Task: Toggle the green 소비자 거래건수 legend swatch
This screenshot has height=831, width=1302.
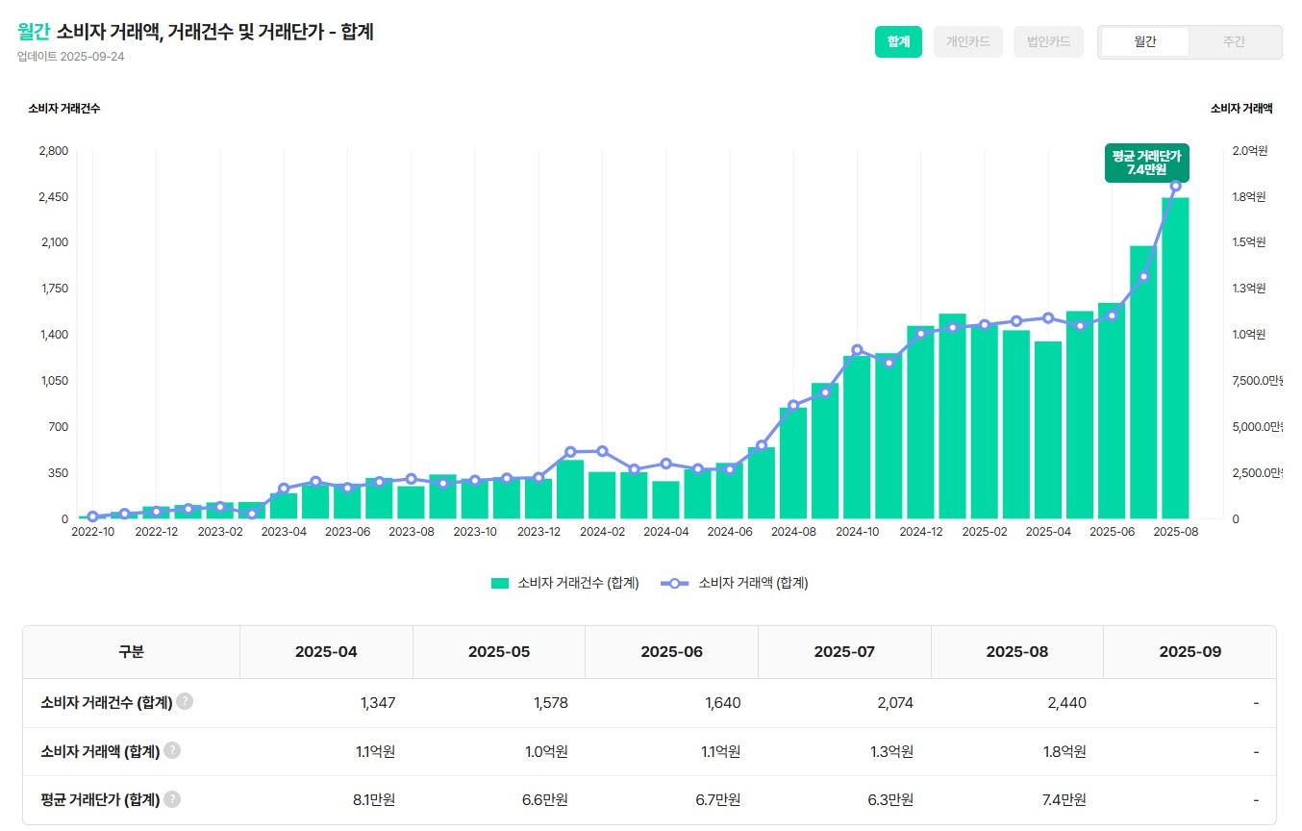Action: 500,583
